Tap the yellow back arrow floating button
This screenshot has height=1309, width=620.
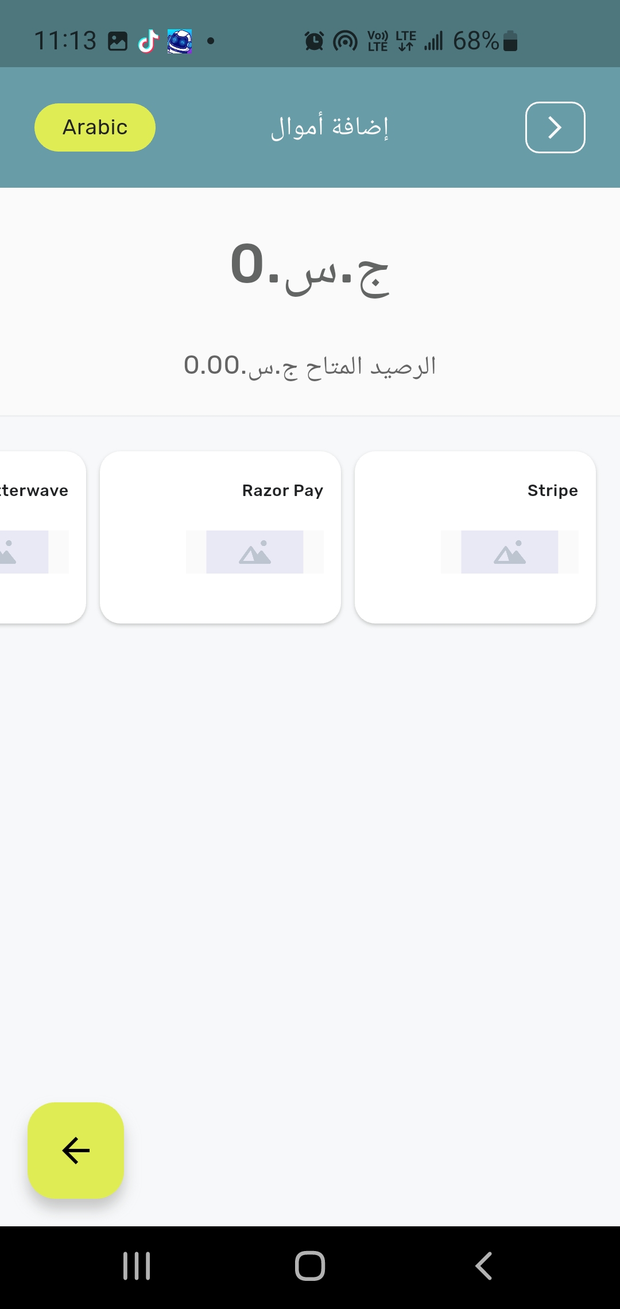76,1150
